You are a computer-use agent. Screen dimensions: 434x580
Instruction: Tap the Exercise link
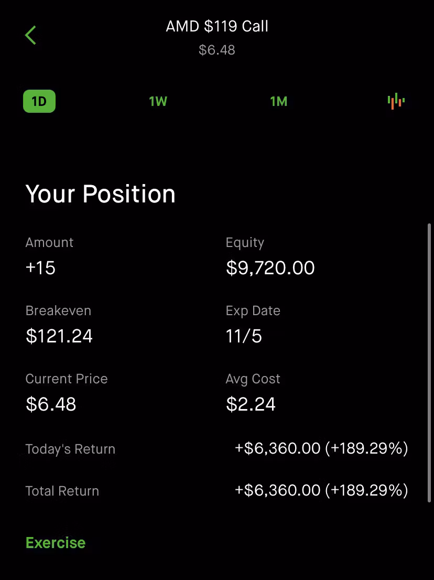pos(56,543)
